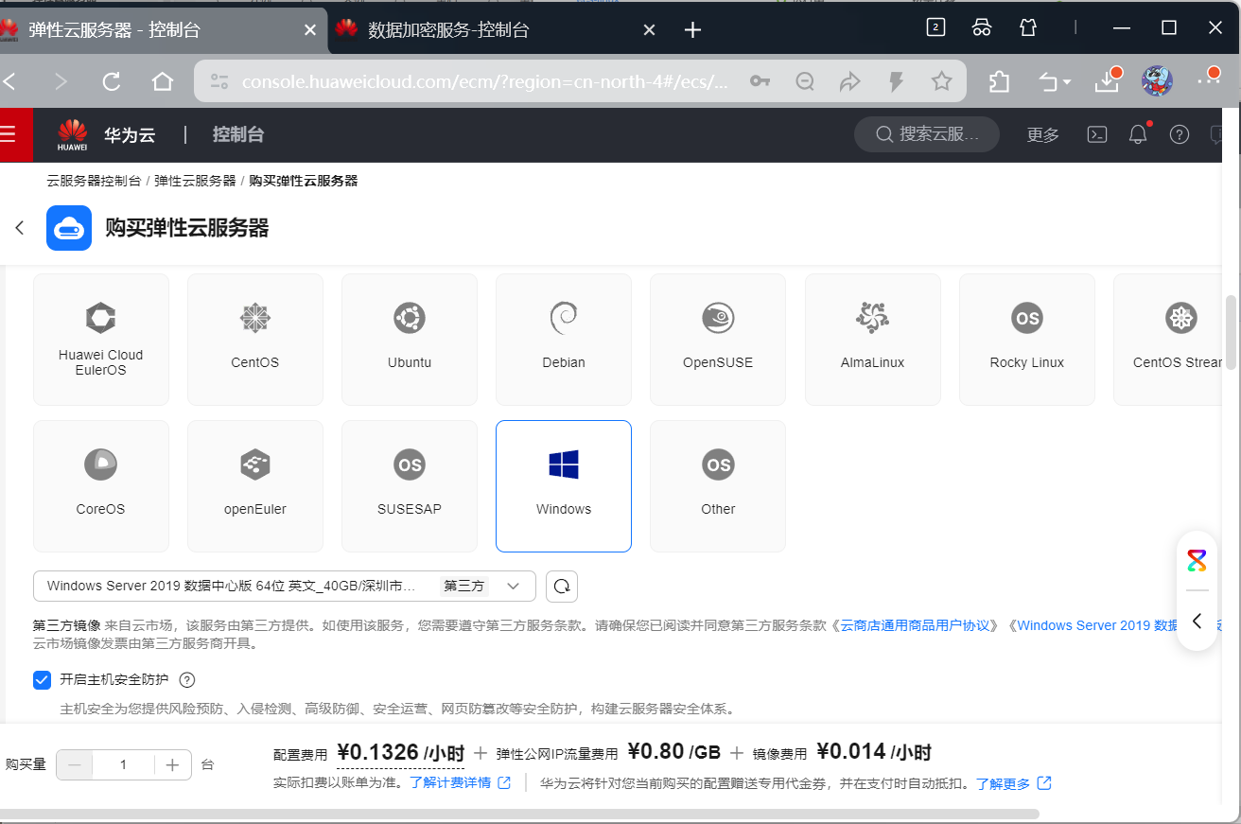Open the browser profile avatar
This screenshot has width=1241, height=824.
point(1157,81)
